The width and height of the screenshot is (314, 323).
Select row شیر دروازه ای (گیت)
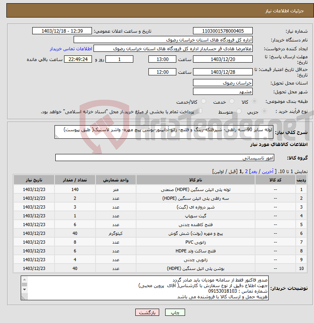pyautogui.click(x=160, y=207)
